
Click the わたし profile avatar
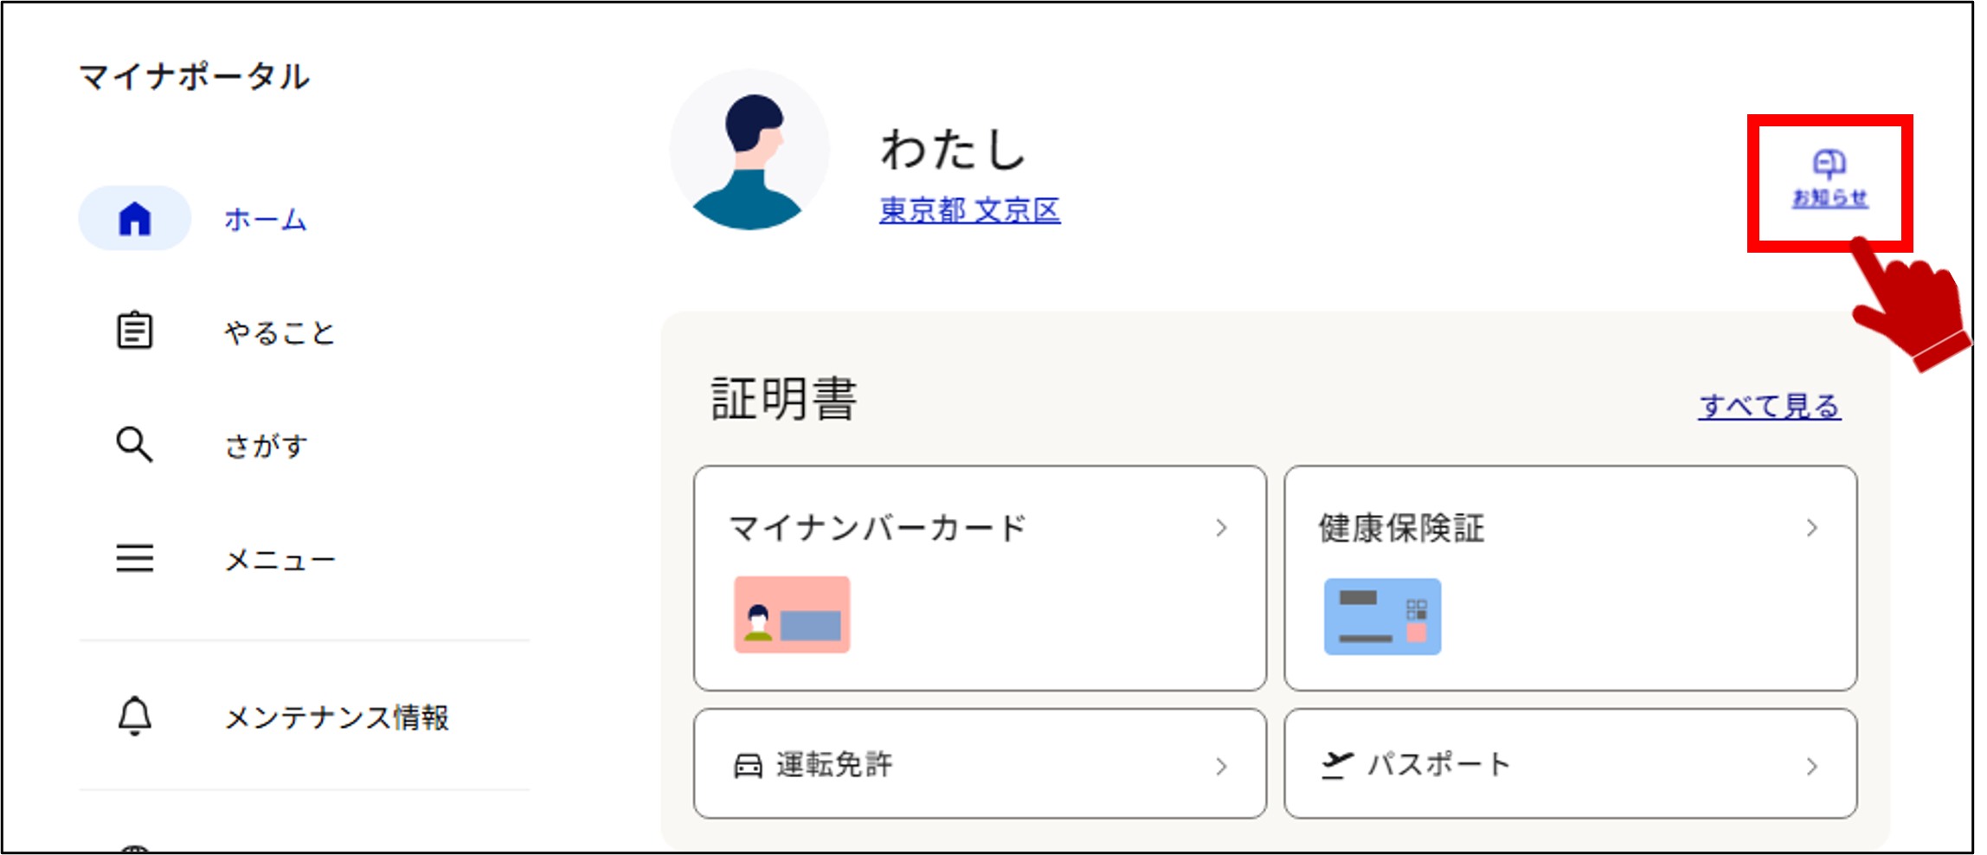749,150
